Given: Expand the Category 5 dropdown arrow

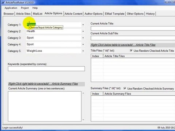Looking at the screenshot, I should (x=83, y=51).
